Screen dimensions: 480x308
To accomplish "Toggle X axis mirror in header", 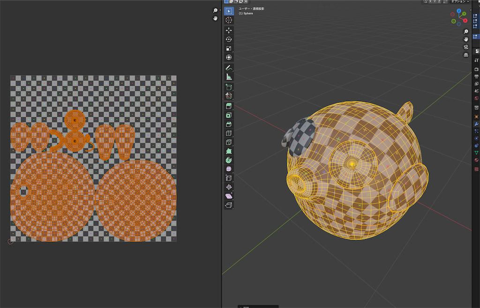I will coord(430,1).
